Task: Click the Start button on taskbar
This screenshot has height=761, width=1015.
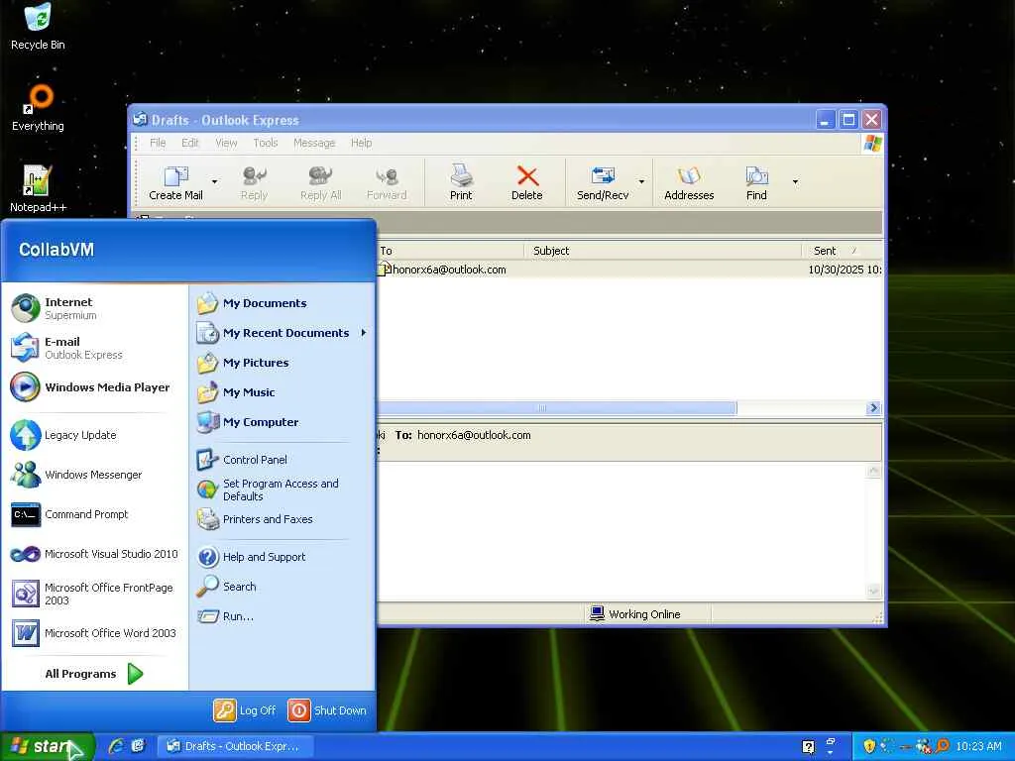Action: pyautogui.click(x=48, y=746)
